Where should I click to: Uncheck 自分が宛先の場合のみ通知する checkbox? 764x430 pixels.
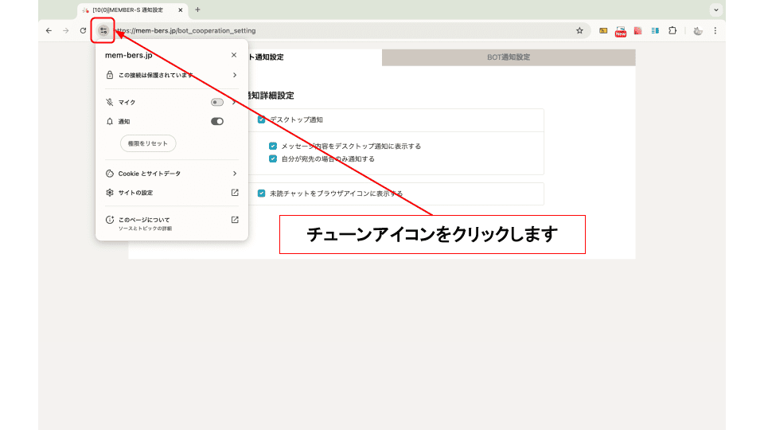tap(273, 158)
